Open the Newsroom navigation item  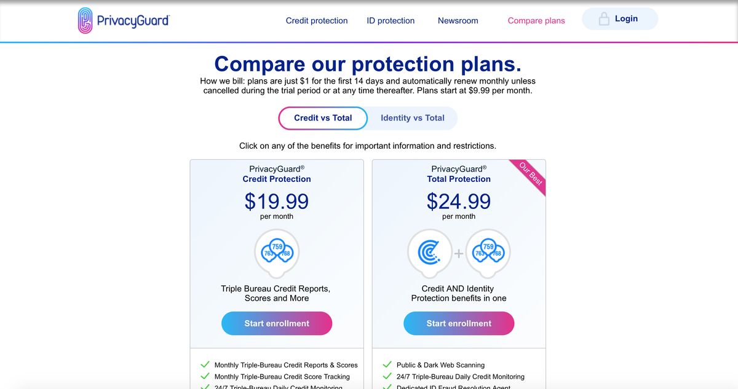click(x=458, y=20)
